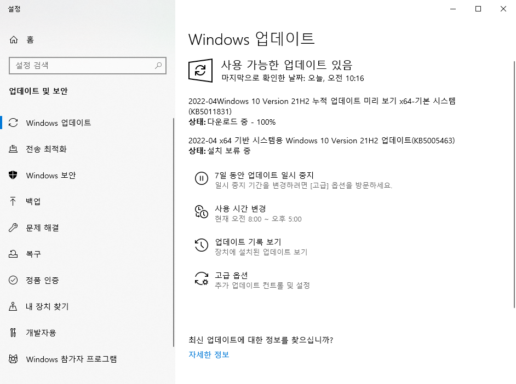Click the Windows 보안 shield icon
The height and width of the screenshot is (384, 516).
[x=13, y=175]
